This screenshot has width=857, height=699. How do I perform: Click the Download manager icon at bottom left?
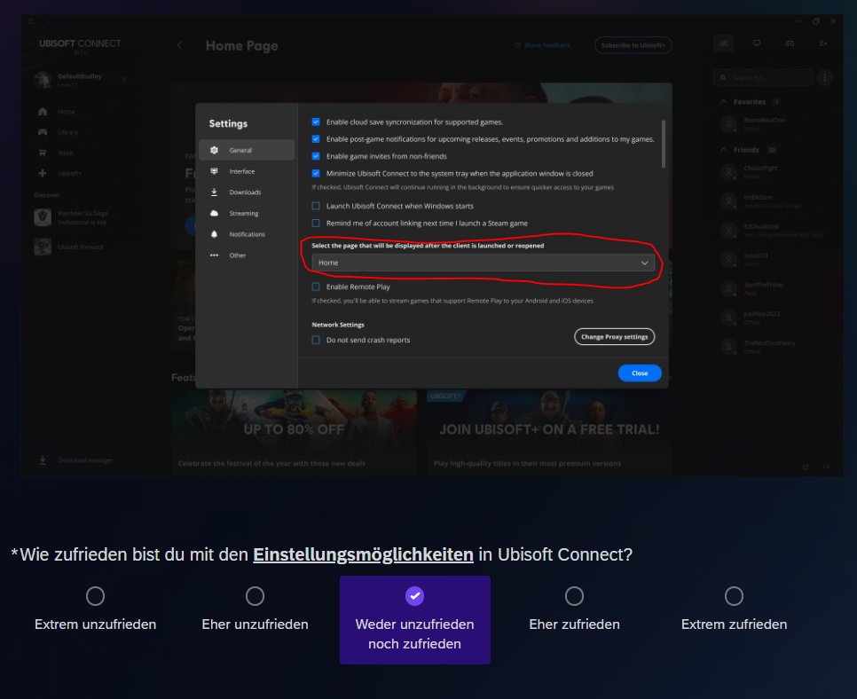point(43,460)
